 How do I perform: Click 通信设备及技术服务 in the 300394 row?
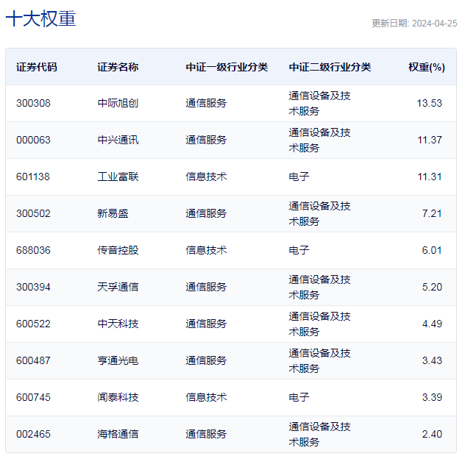coord(319,288)
